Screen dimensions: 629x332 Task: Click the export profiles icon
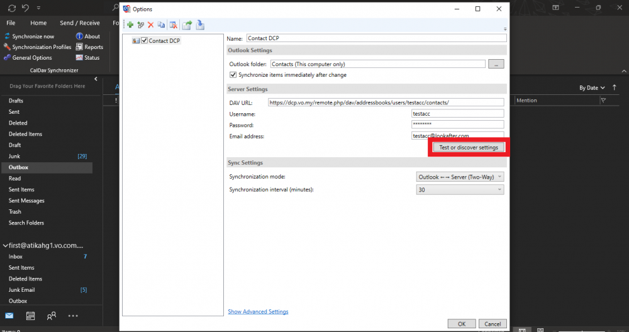(x=187, y=25)
